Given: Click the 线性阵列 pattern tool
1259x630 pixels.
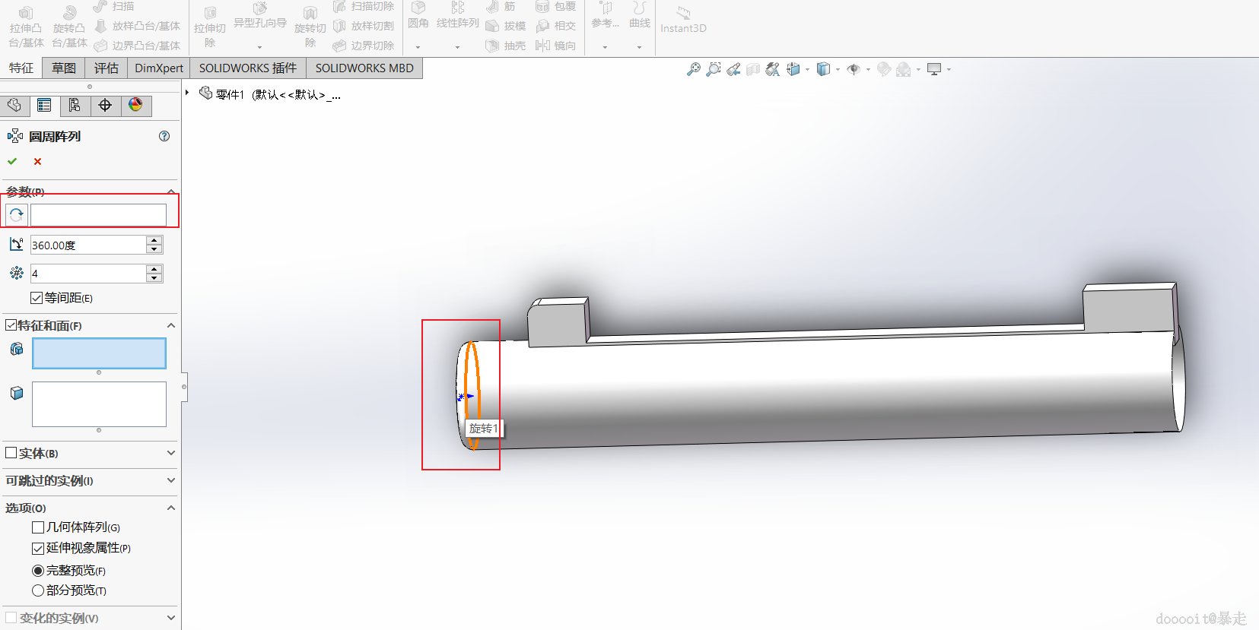Looking at the screenshot, I should click(x=458, y=15).
